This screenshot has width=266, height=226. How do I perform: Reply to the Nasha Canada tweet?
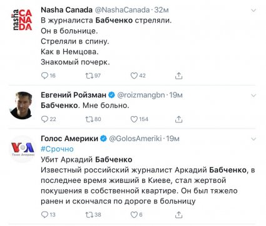[x=44, y=76]
